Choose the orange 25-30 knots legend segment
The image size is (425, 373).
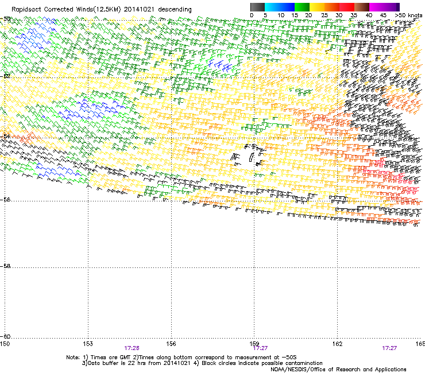point(332,7)
